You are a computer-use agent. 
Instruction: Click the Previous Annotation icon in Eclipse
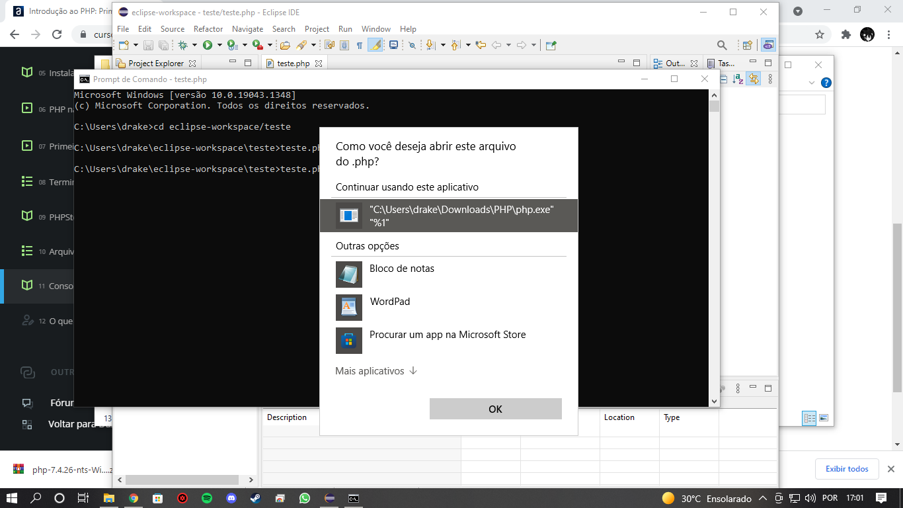click(x=455, y=45)
